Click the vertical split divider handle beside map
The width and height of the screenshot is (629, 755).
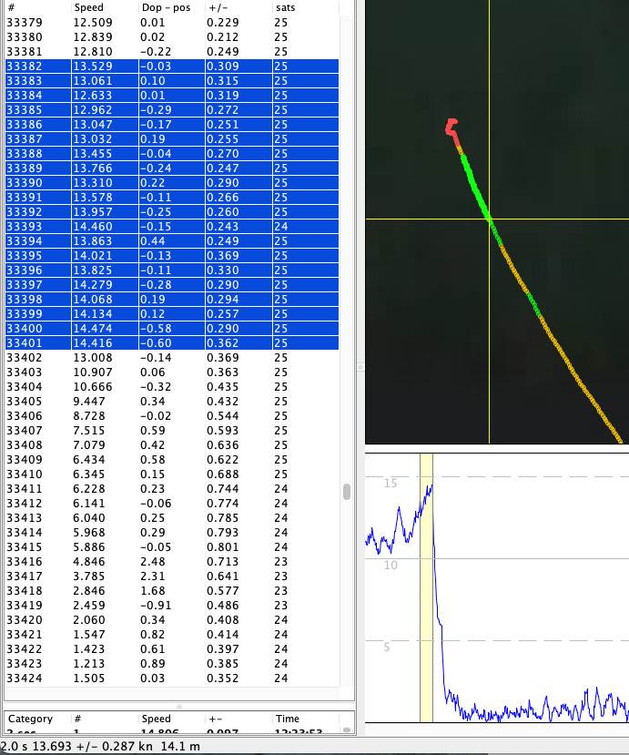click(360, 367)
